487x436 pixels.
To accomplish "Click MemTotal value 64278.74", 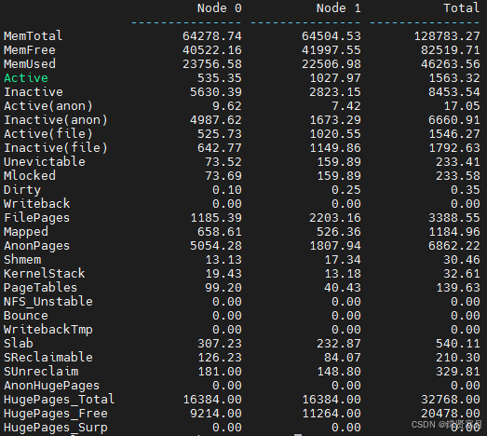I will (x=212, y=36).
